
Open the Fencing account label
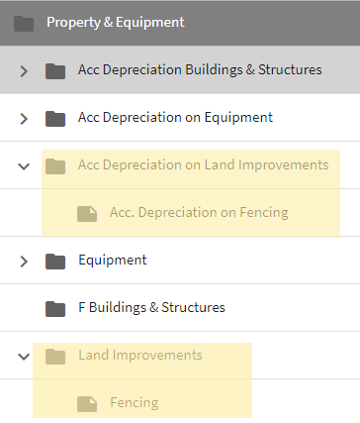[135, 403]
